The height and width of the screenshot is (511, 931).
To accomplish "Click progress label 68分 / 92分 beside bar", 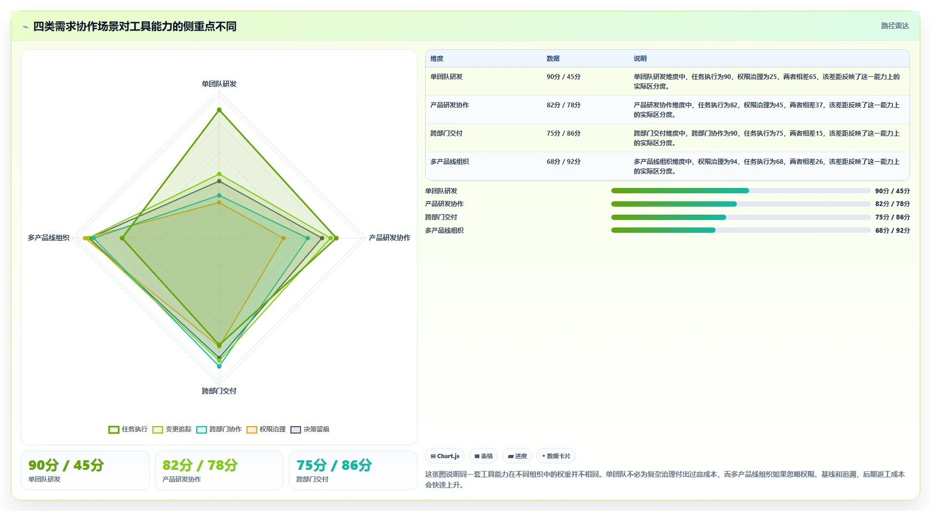I will pos(892,231).
